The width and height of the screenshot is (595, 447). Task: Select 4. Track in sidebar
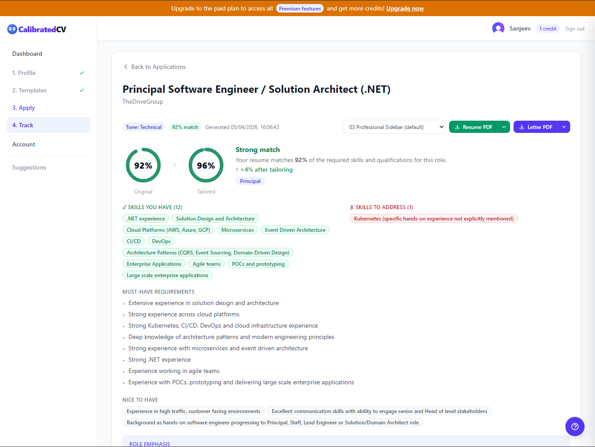[48, 125]
